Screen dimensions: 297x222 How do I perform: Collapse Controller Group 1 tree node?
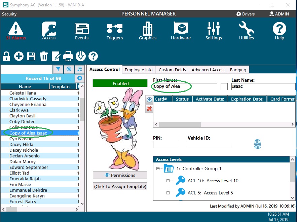158,169
